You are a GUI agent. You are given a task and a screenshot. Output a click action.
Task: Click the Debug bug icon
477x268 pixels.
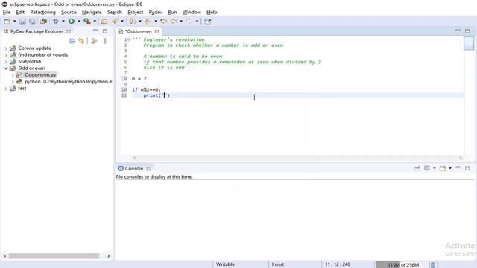(56, 22)
